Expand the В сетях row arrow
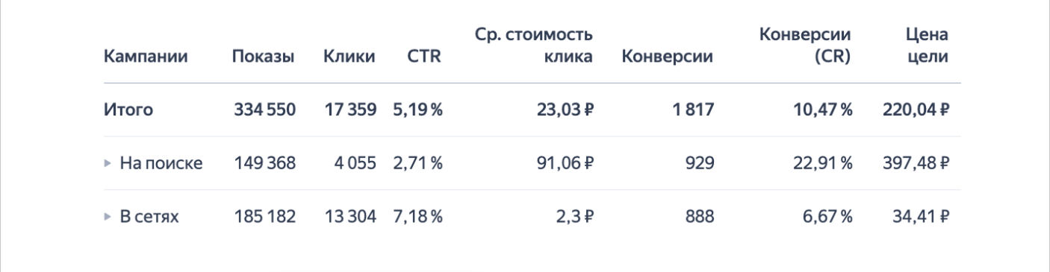Viewport: 1050px width, 272px height. (107, 218)
